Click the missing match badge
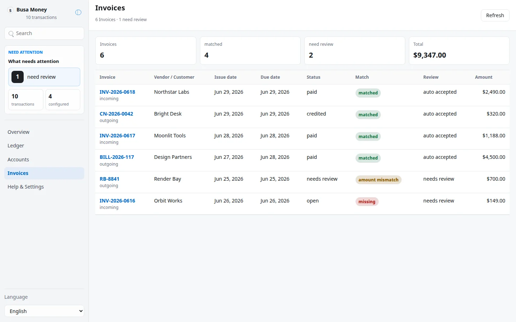The height and width of the screenshot is (322, 516). click(x=367, y=202)
